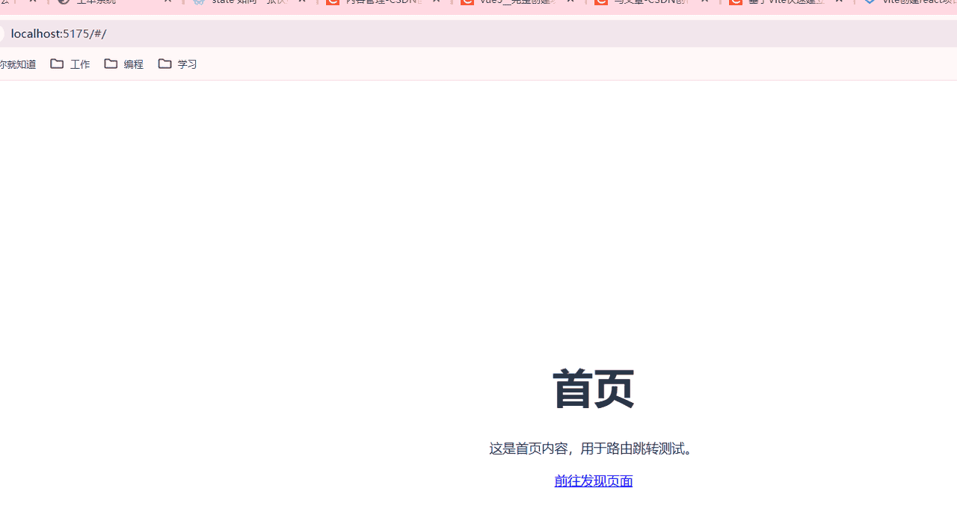The image size is (957, 509).
Task: Click the CSDN icon on the 写文章 tab
Action: [602, 3]
